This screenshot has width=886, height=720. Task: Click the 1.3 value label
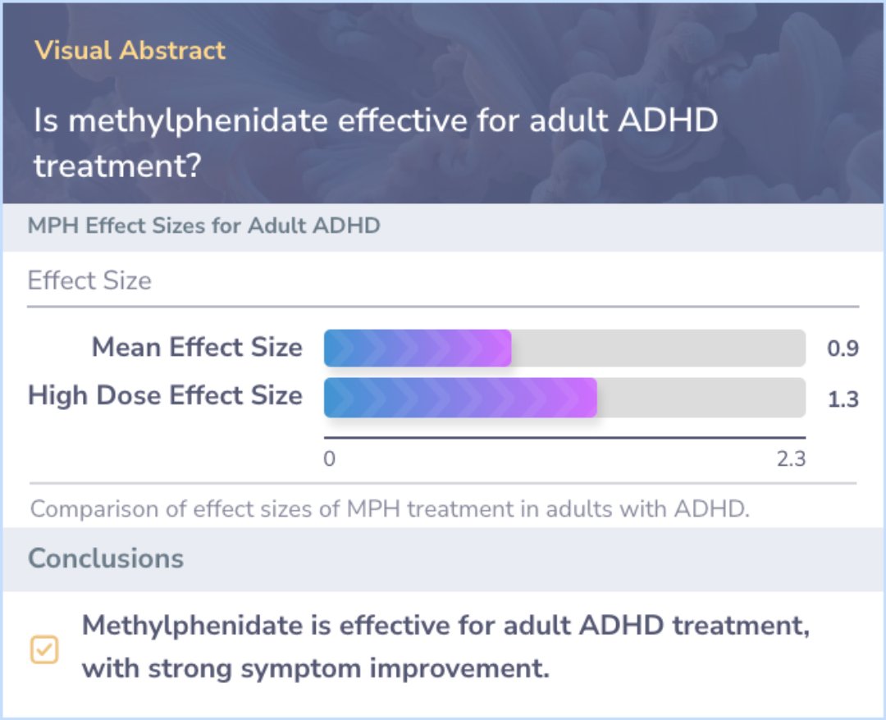843,399
